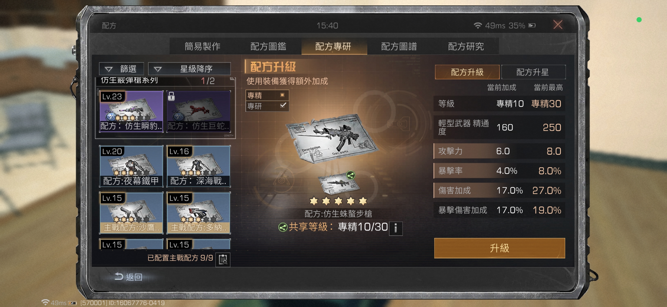Click the 升級 upgrade button
The image size is (667, 307).
(499, 248)
